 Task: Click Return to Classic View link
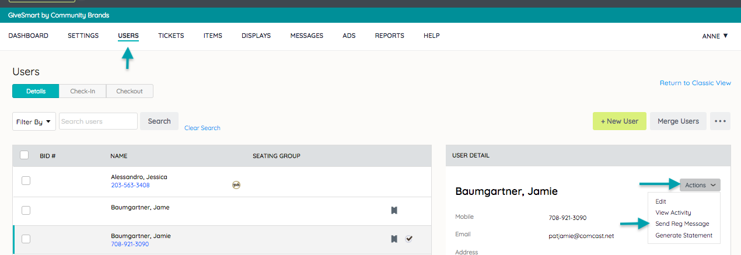pos(695,83)
